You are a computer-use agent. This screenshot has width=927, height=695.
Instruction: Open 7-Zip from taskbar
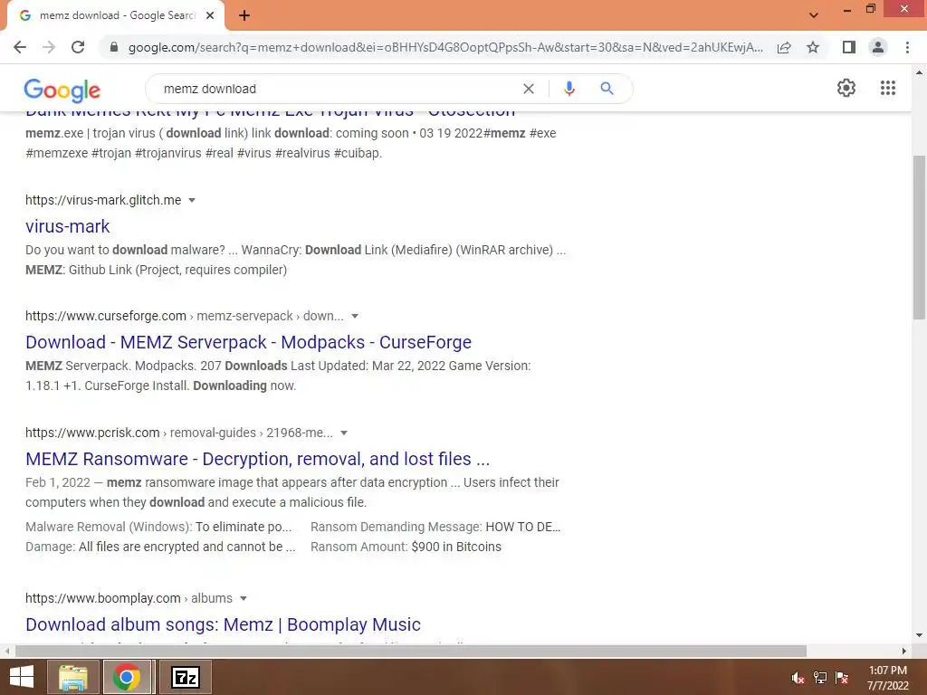pyautogui.click(x=185, y=677)
